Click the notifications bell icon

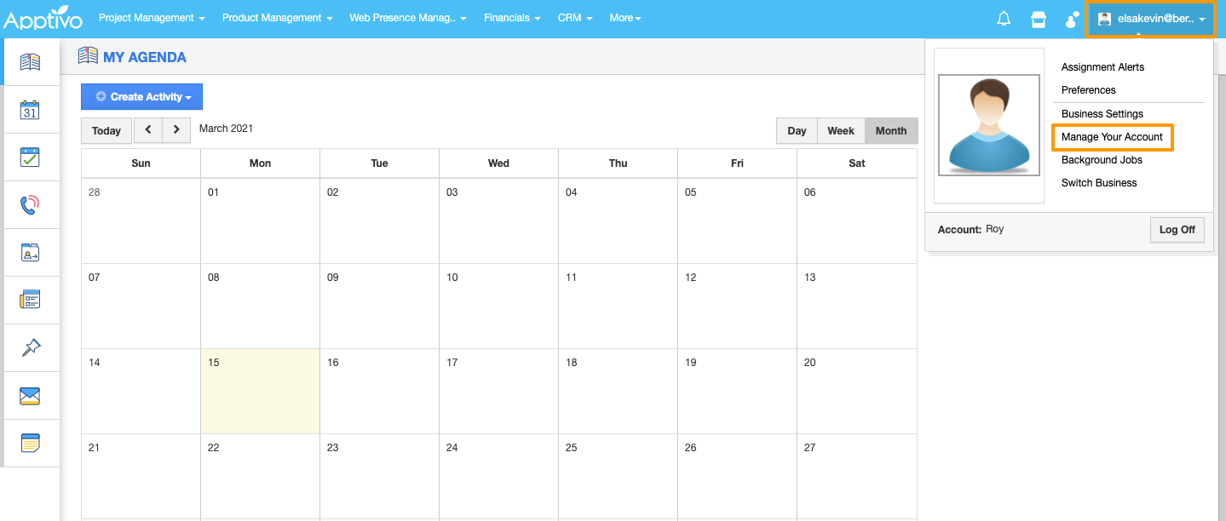pos(1004,19)
